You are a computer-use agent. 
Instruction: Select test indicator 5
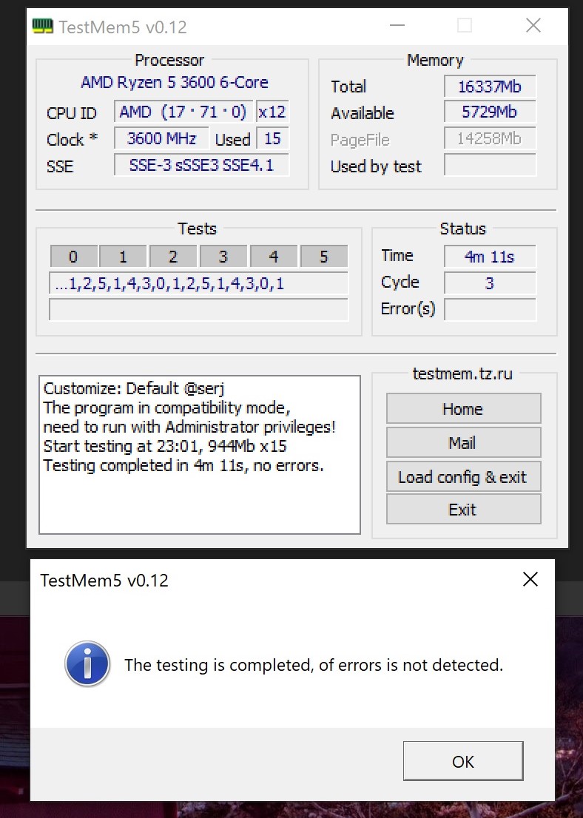324,256
